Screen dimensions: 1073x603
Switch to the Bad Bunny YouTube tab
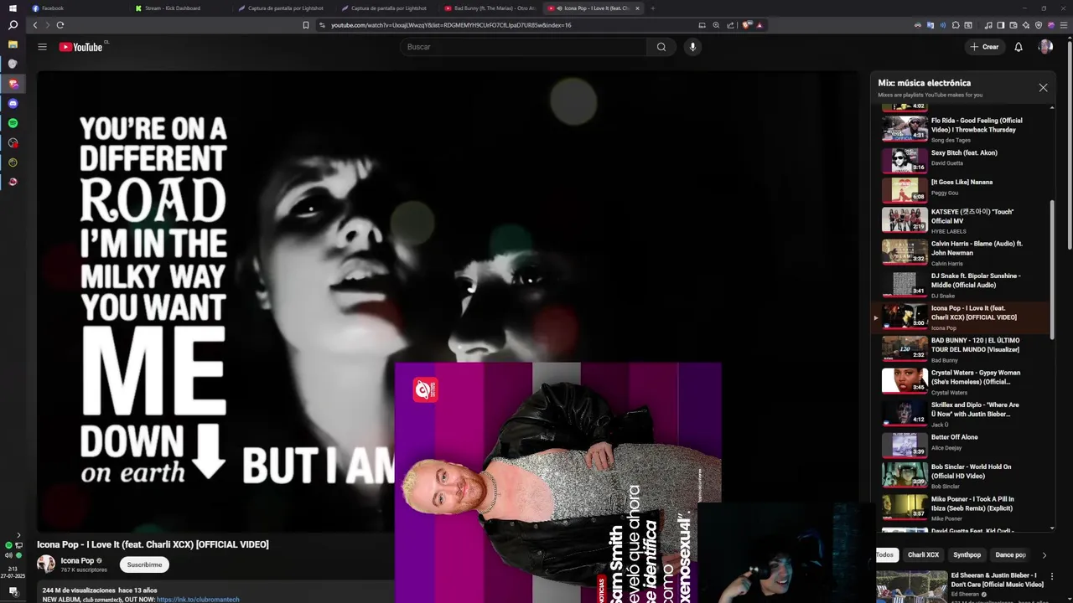pos(490,8)
